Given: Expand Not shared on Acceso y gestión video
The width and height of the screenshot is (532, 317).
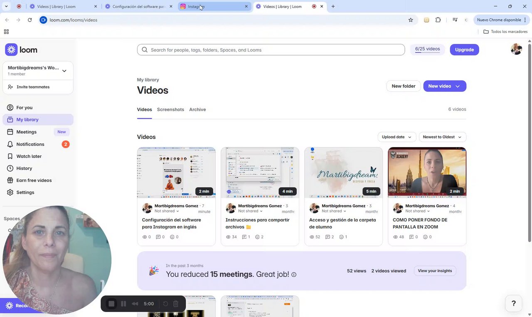Looking at the screenshot, I should [x=334, y=211].
